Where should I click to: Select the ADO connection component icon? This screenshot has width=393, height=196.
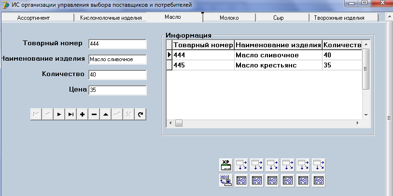coord(226,181)
